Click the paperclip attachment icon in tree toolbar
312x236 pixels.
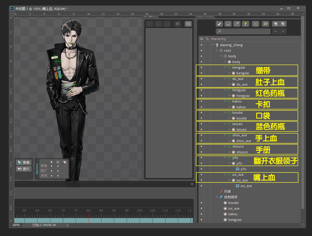[x=237, y=24]
